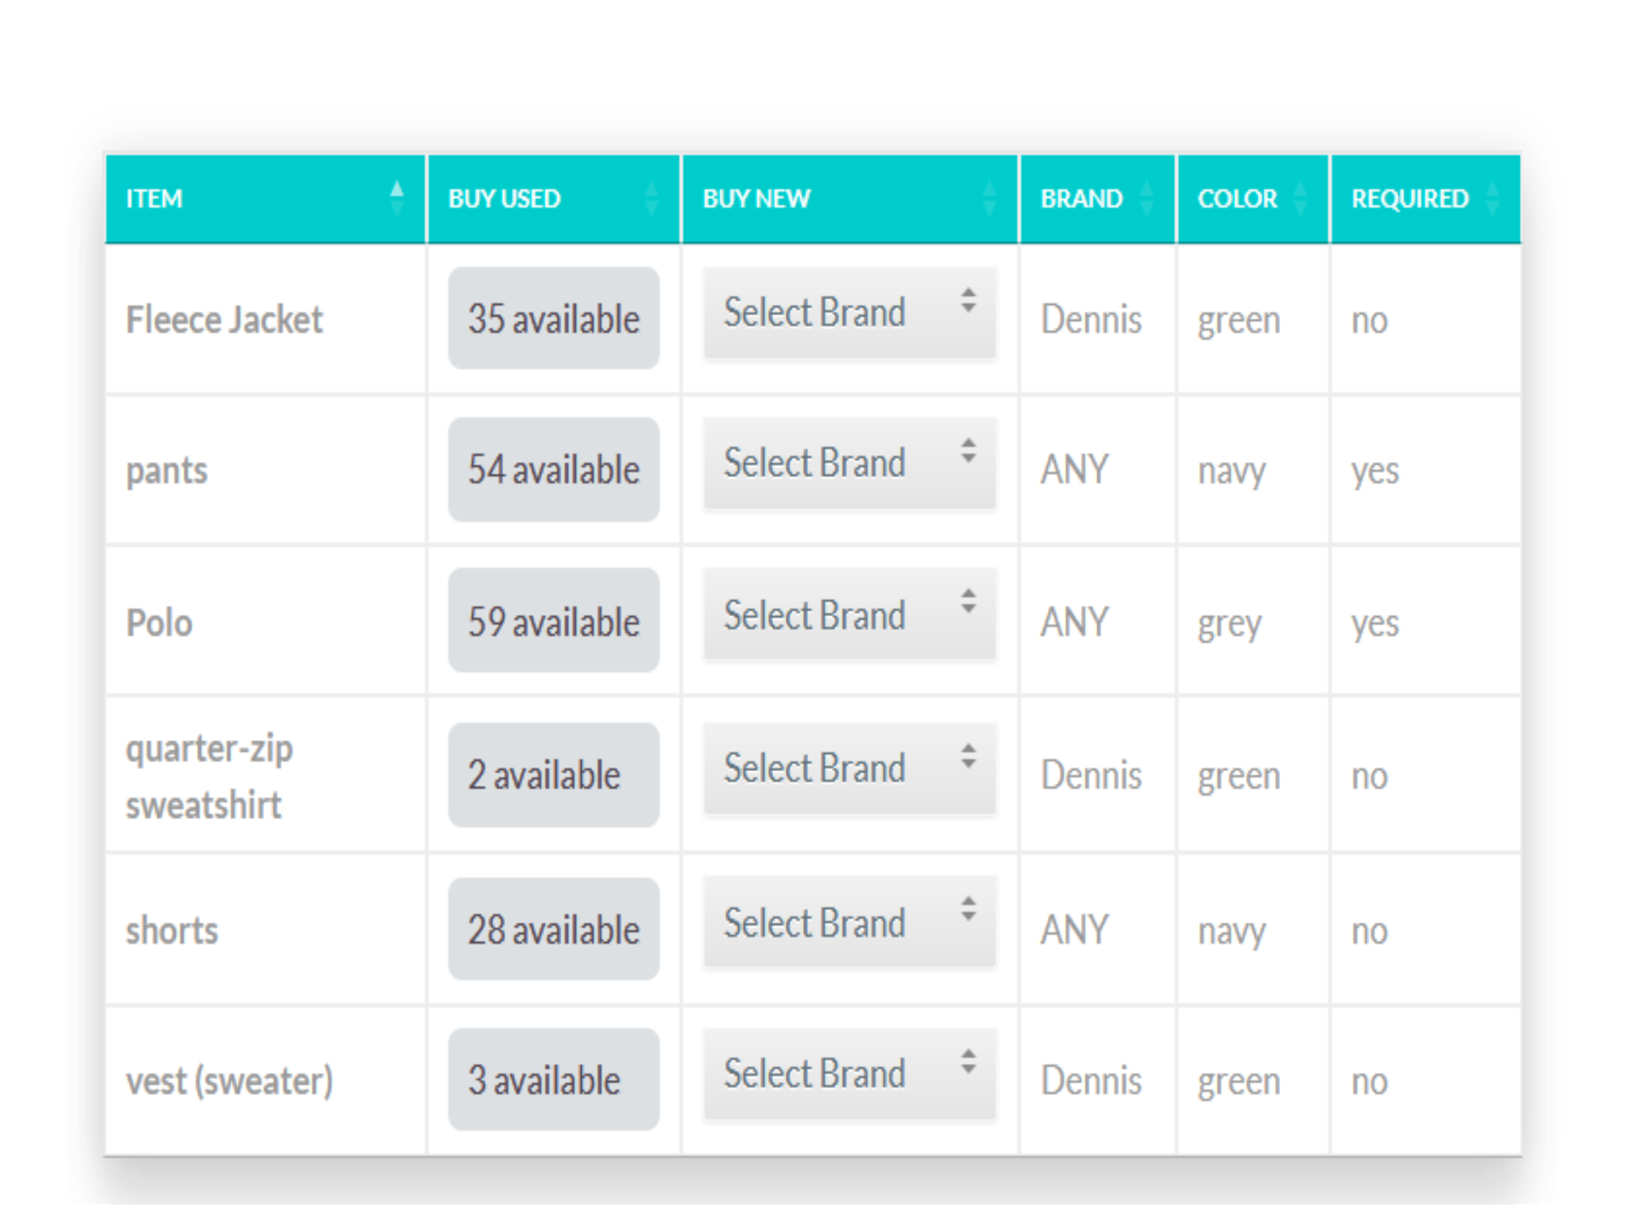Viewport: 1628px width, 1221px height.
Task: Click green color in vest (sweater) row
Action: (x=1239, y=1084)
